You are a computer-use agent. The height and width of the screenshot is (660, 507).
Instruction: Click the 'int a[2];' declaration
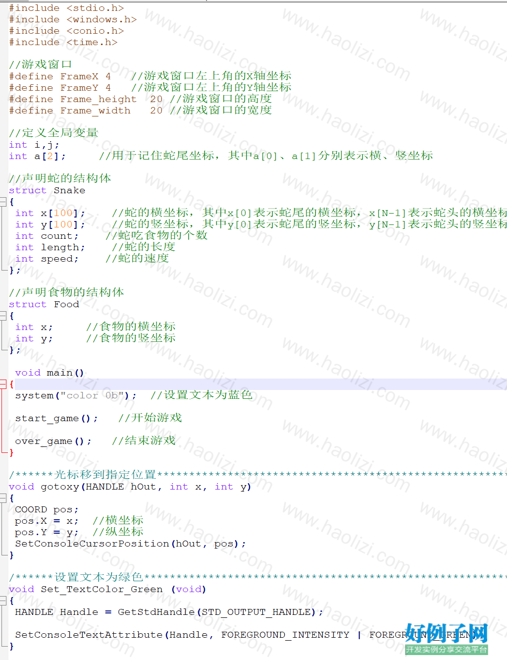coord(37,156)
